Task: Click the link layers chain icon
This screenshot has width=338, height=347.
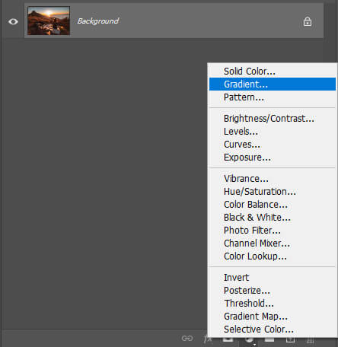Action: (x=187, y=338)
